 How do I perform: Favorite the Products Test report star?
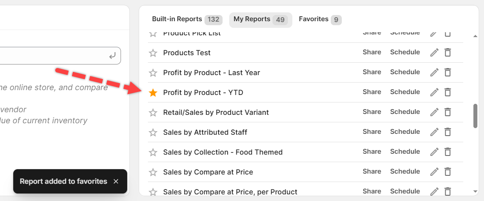[x=153, y=53]
